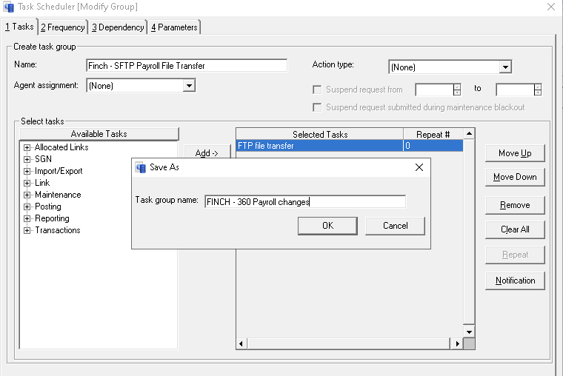Click the Save As dialog title icon
The image size is (563, 376).
141,167
